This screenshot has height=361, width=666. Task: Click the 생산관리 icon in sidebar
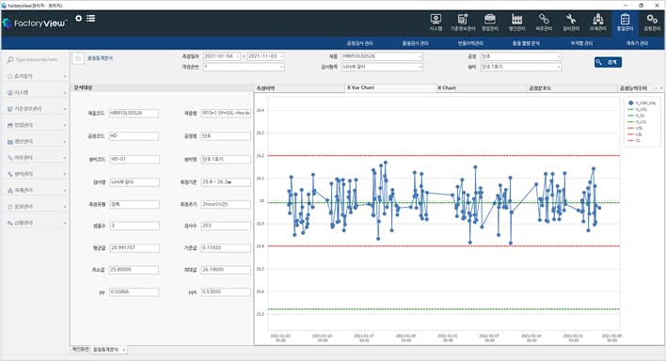9,141
